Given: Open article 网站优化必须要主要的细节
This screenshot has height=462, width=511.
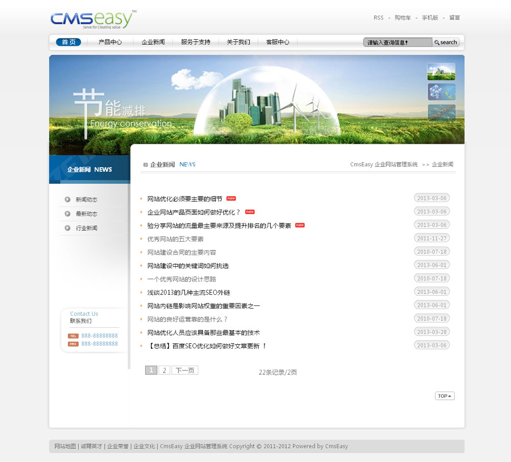Looking at the screenshot, I should [x=184, y=198].
